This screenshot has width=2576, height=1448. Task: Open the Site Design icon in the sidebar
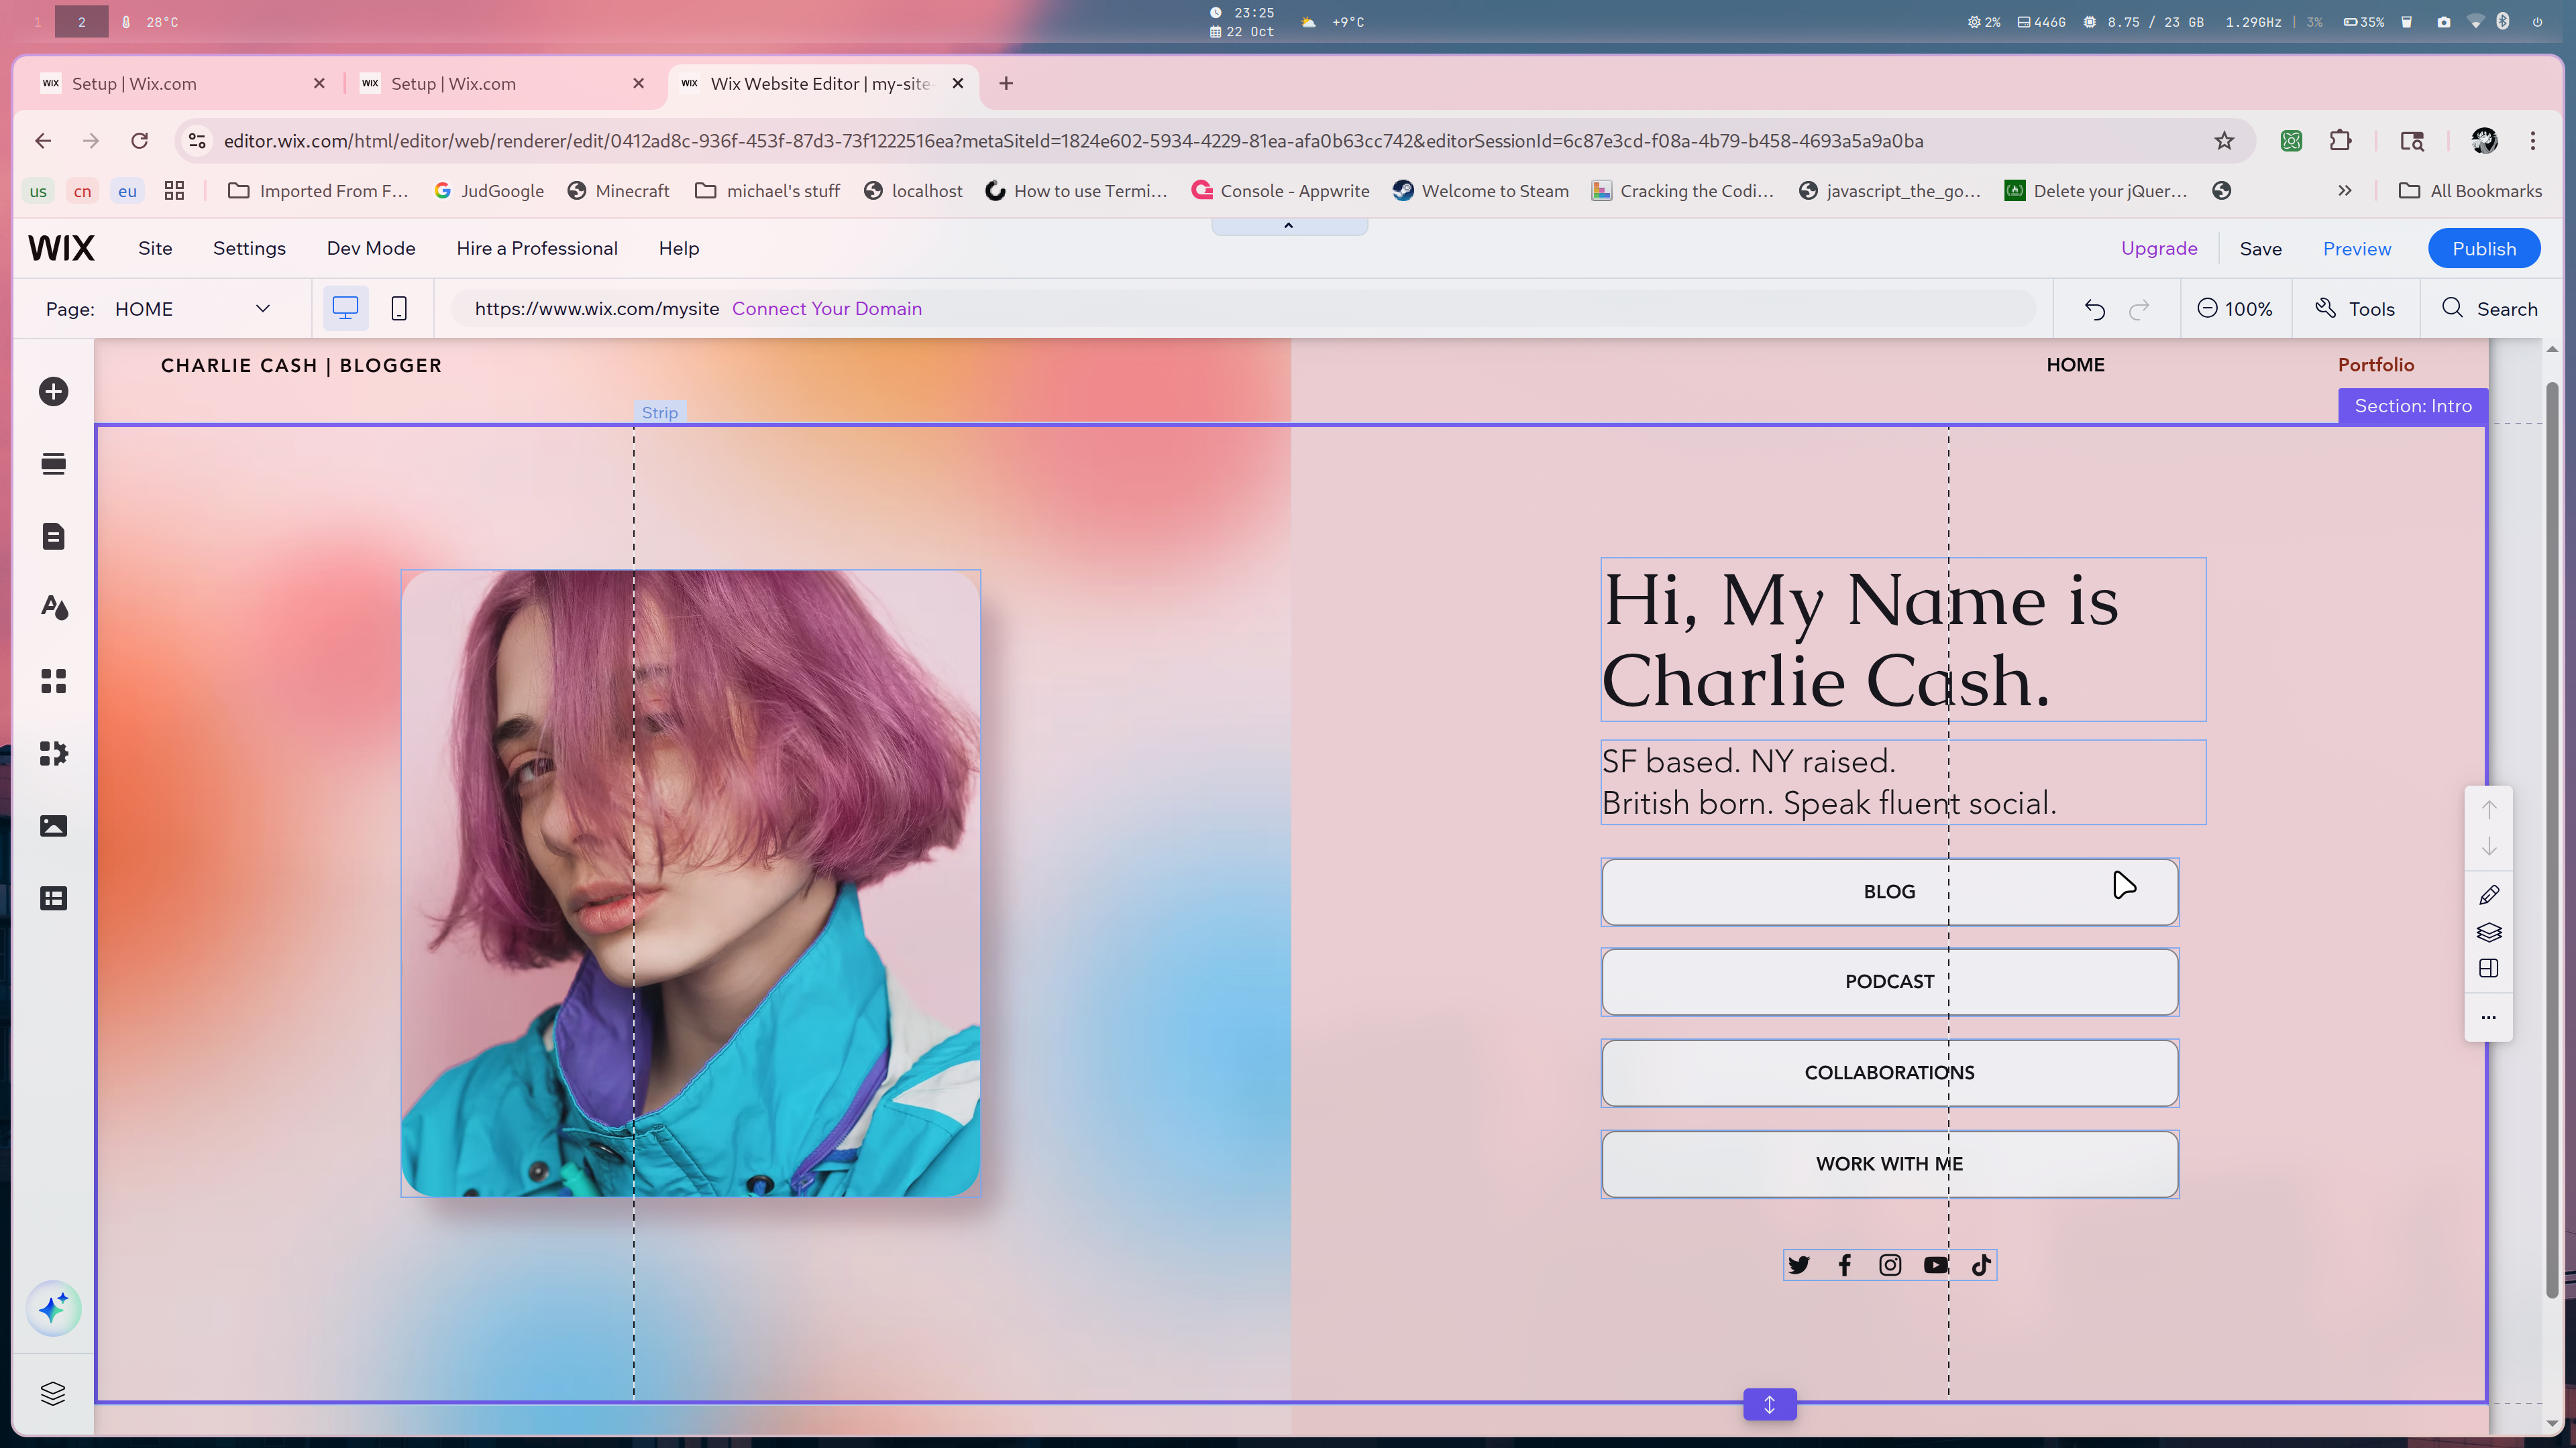53,607
